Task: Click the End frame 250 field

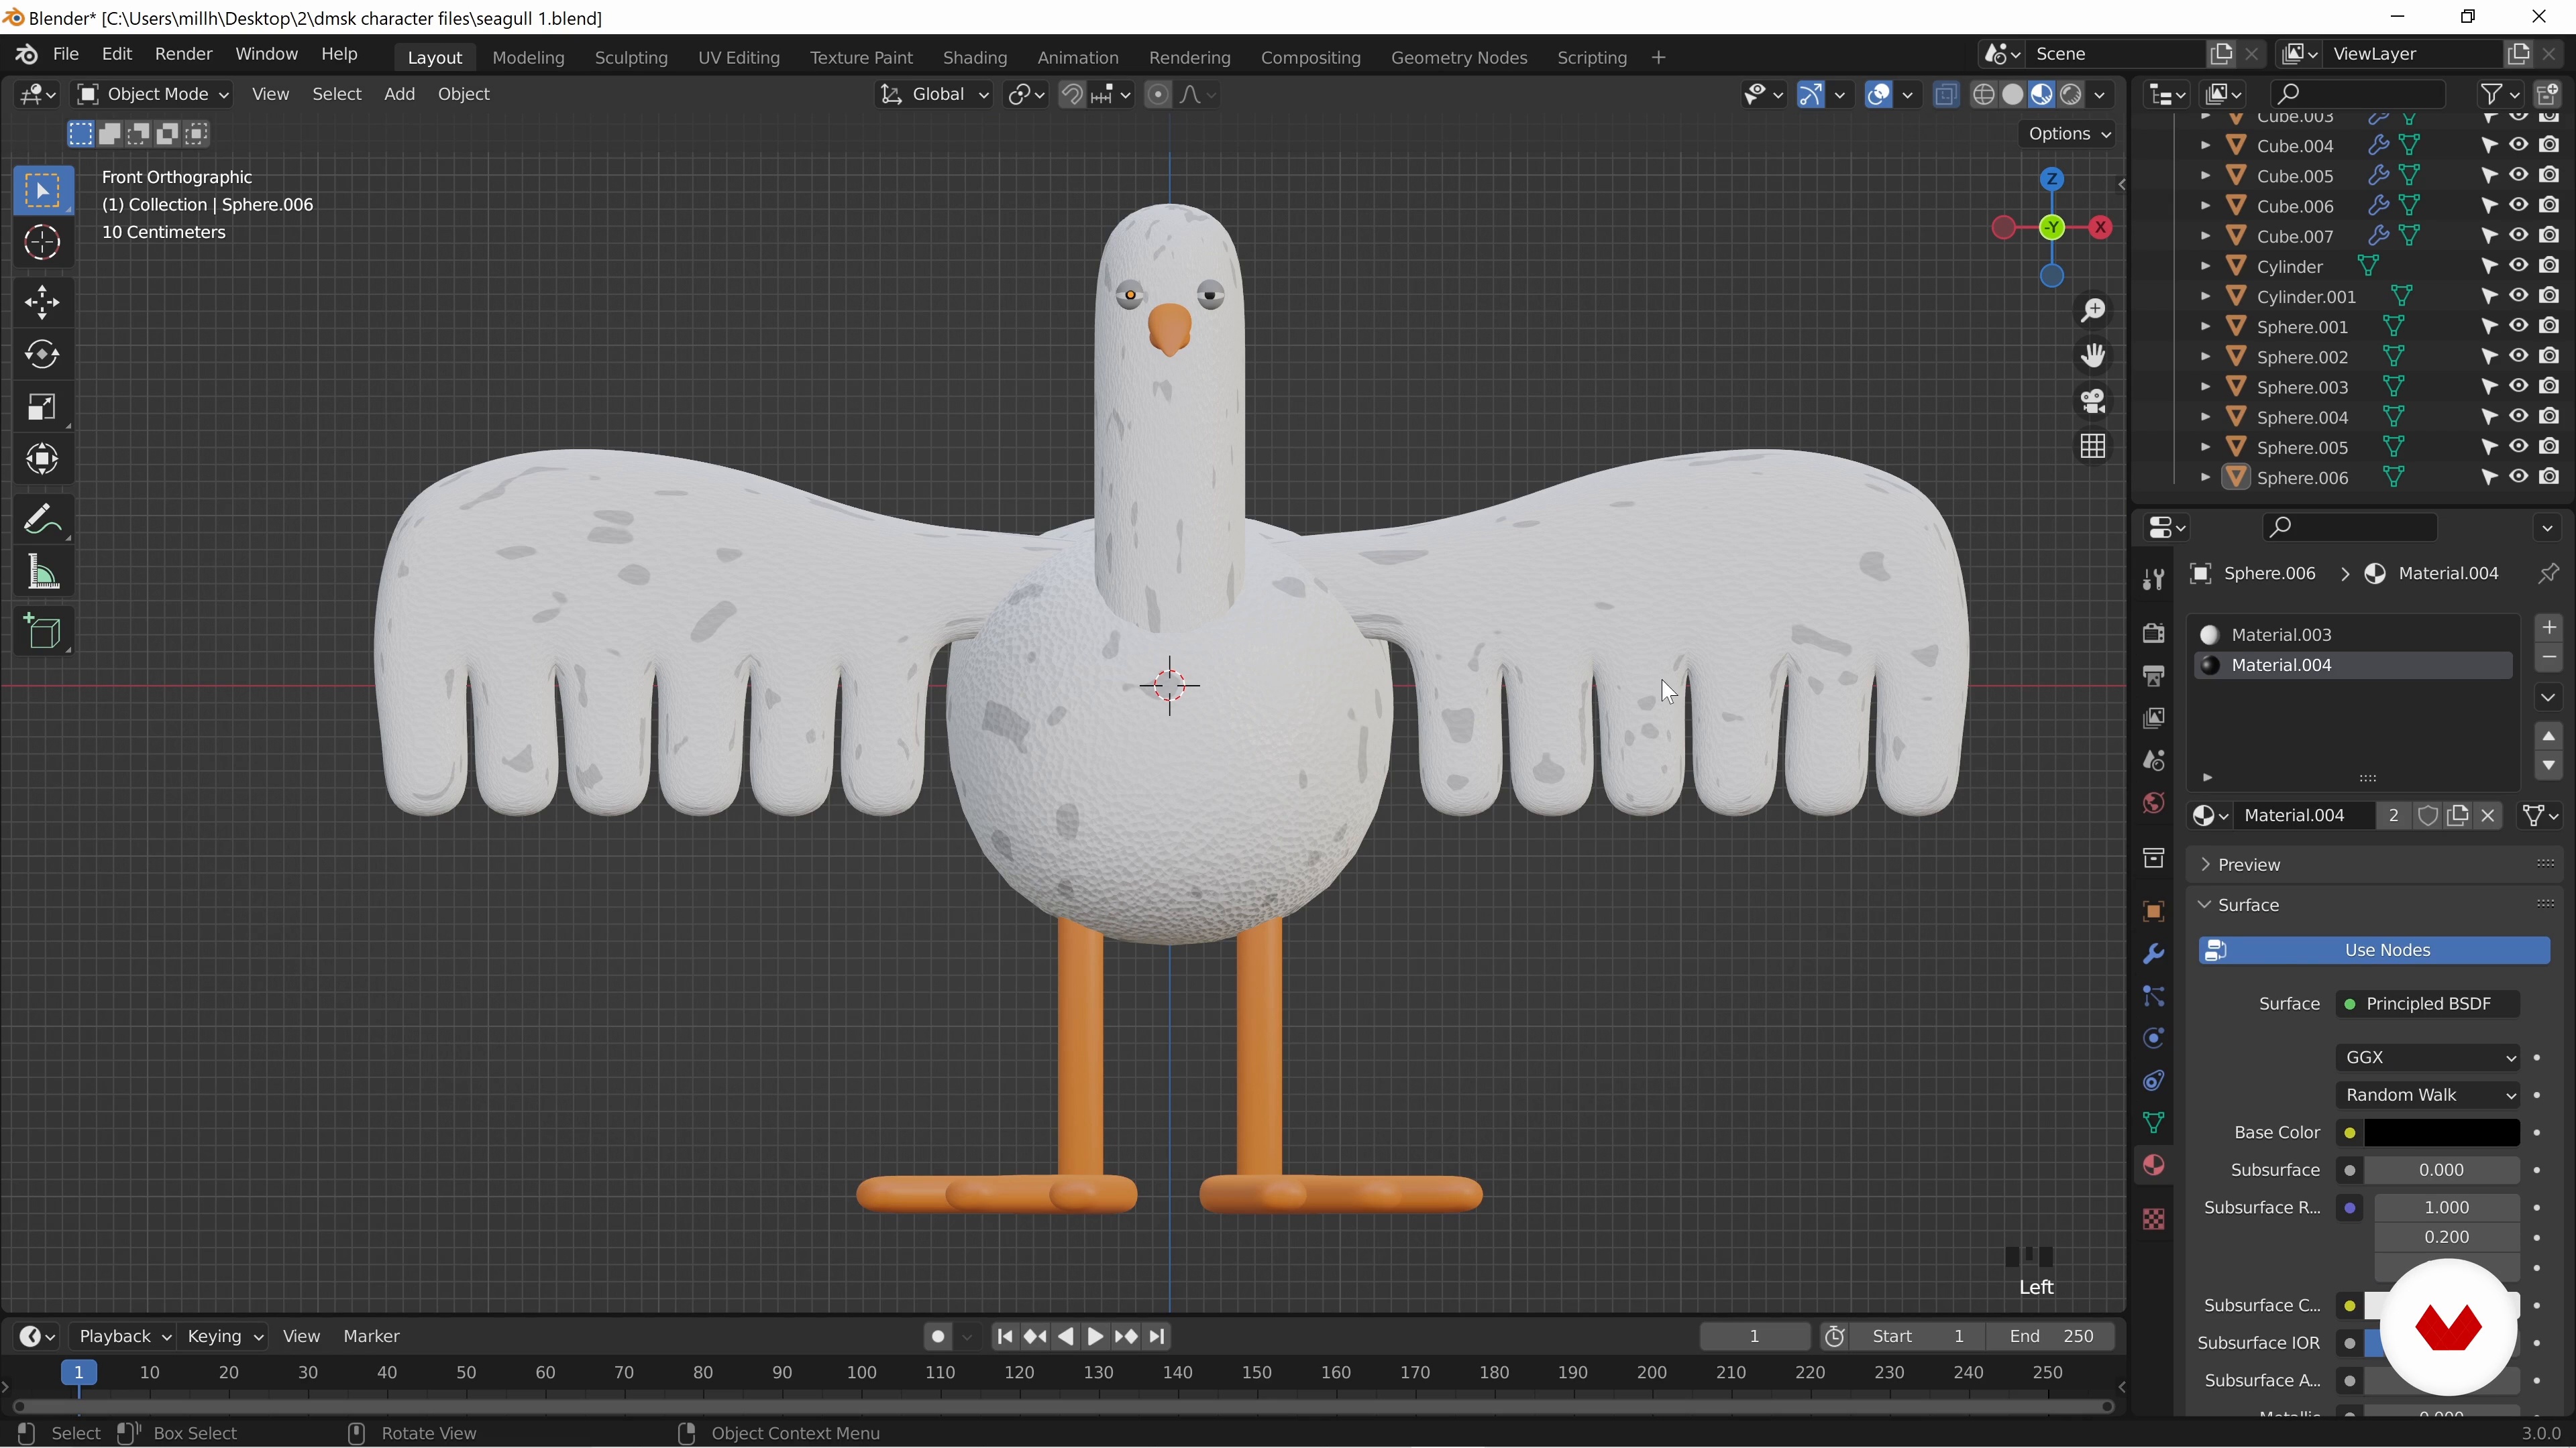Action: (x=2050, y=1336)
